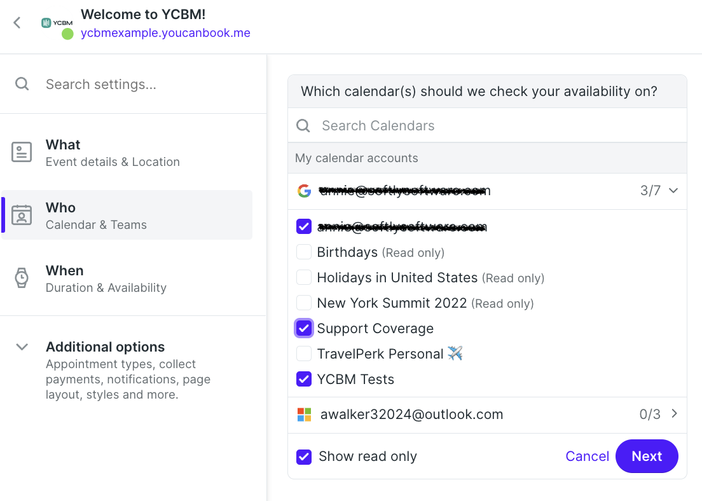The width and height of the screenshot is (702, 501).
Task: Click the Cancel link
Action: coord(587,456)
